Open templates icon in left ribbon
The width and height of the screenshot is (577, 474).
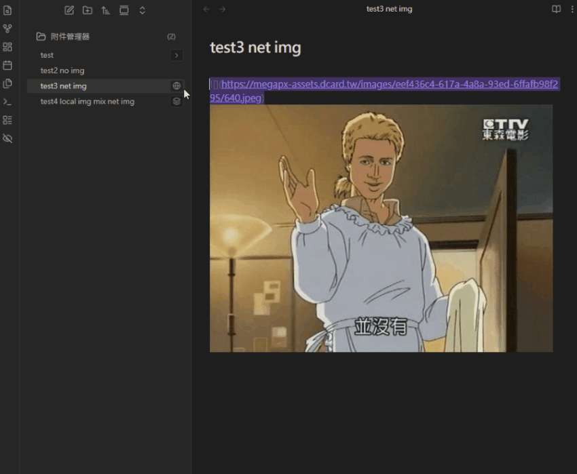pos(7,83)
